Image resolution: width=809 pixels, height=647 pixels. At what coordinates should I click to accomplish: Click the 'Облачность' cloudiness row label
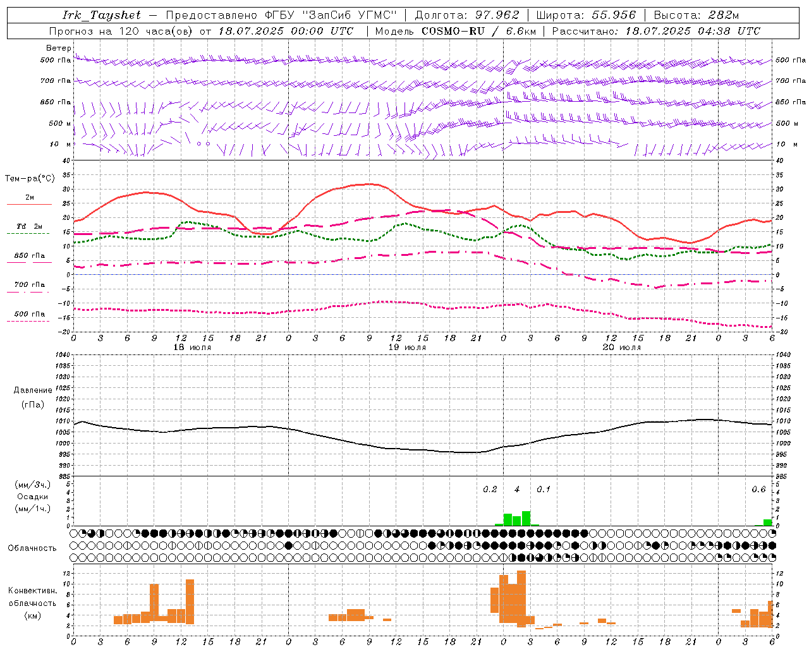32,548
